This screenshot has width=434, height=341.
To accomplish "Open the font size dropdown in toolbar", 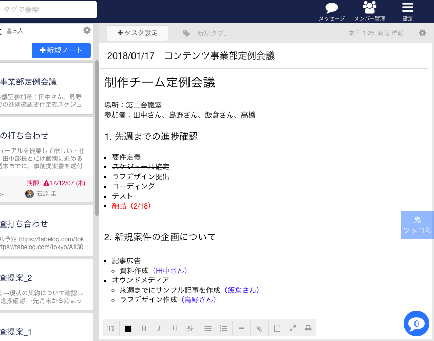I will [110, 329].
